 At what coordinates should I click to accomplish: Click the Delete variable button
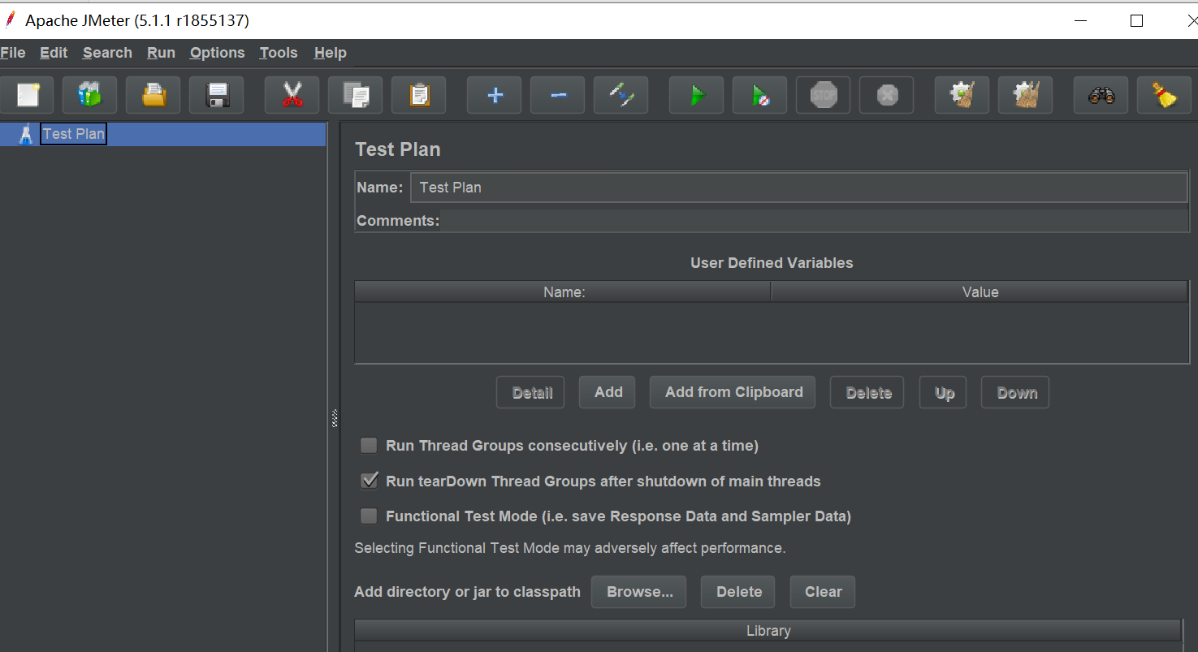pos(867,392)
